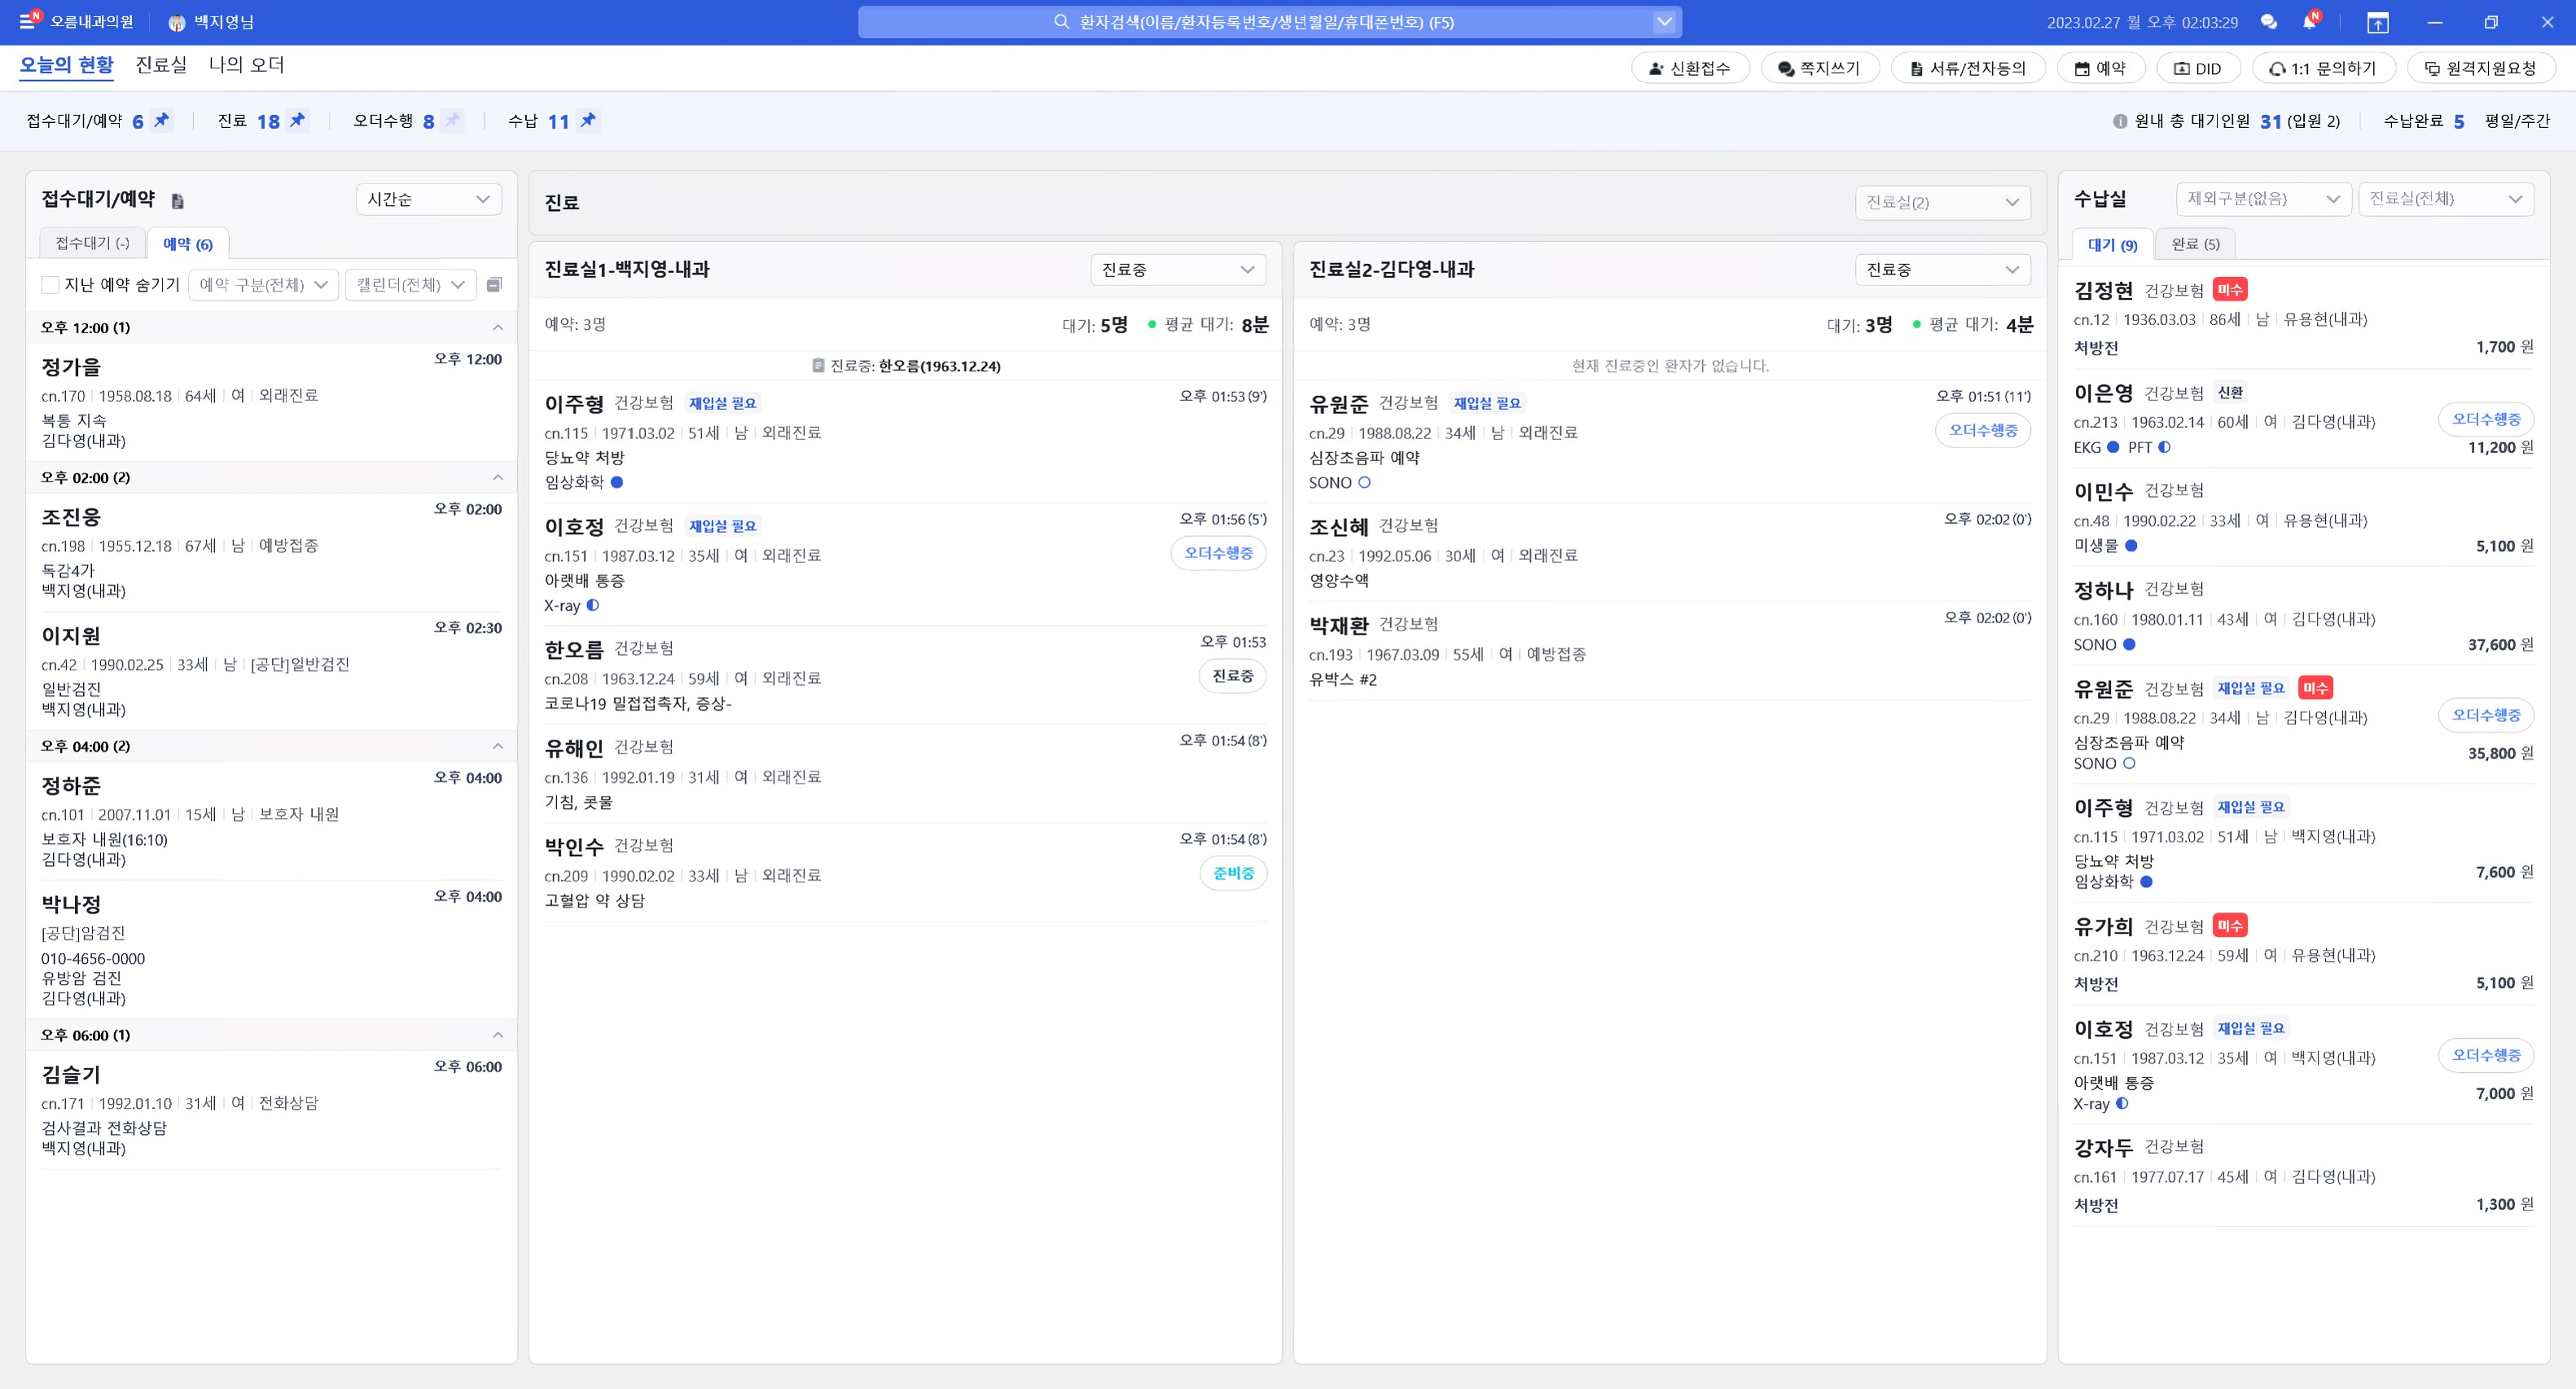The image size is (2576, 1389).
Task: Open the 시간순 sort dropdown
Action: pos(428,199)
